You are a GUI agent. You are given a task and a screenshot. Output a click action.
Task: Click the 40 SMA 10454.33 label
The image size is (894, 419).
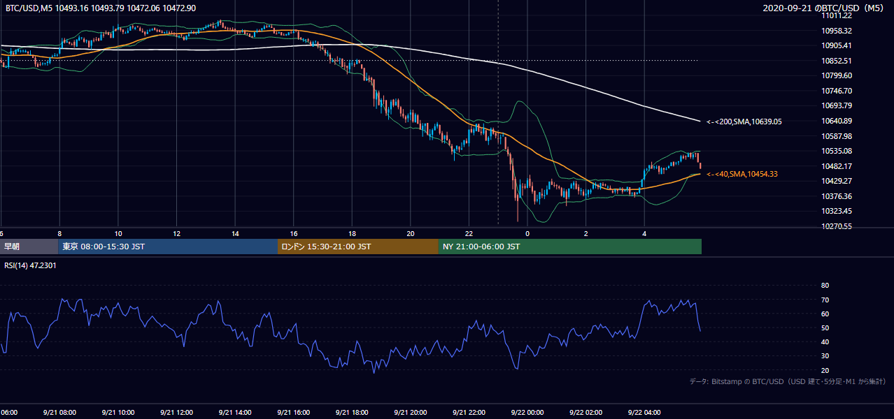tap(742, 174)
